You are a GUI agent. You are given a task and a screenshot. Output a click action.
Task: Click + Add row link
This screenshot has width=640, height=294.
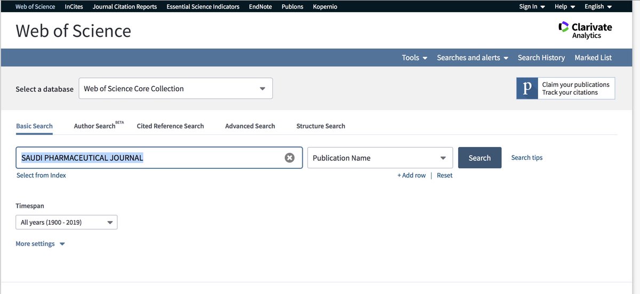point(411,175)
